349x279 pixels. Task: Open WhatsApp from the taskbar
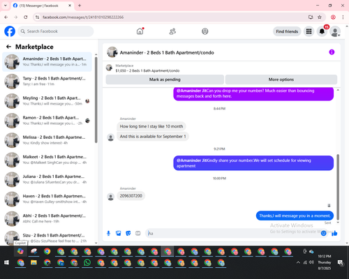tap(87, 262)
